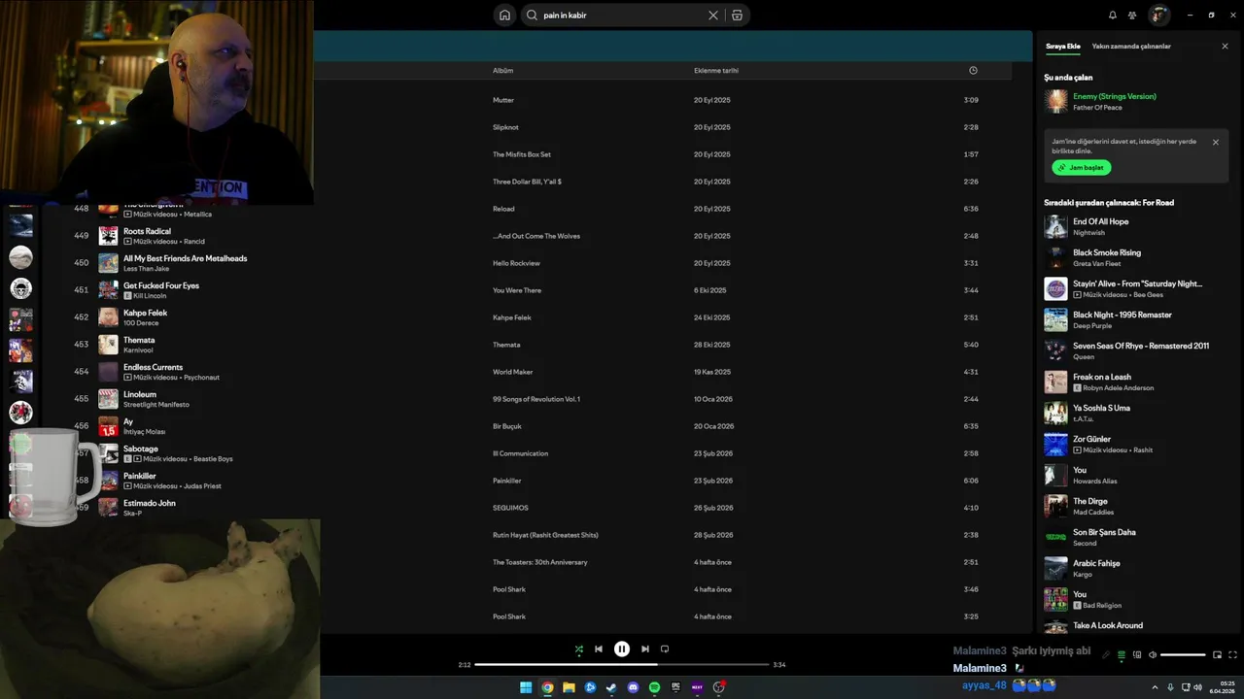The height and width of the screenshot is (699, 1244).
Task: Open the mini player
Action: click(x=1217, y=655)
